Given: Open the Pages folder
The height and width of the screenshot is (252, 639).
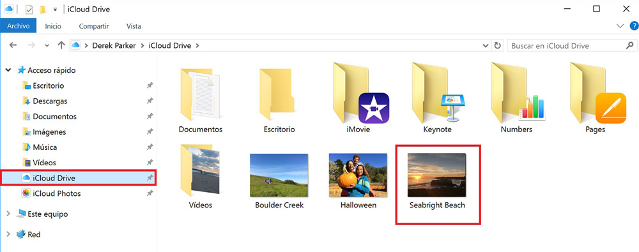Looking at the screenshot, I should pos(597,93).
